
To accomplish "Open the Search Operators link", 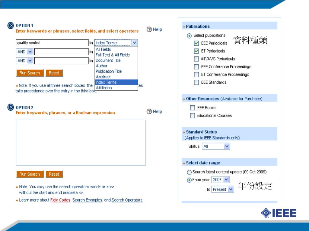I will pos(127,200).
